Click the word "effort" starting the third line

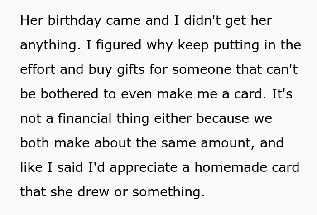(36, 70)
